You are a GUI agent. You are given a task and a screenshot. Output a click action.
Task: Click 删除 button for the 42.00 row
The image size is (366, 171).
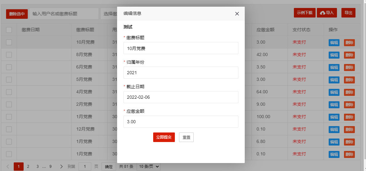(x=349, y=55)
